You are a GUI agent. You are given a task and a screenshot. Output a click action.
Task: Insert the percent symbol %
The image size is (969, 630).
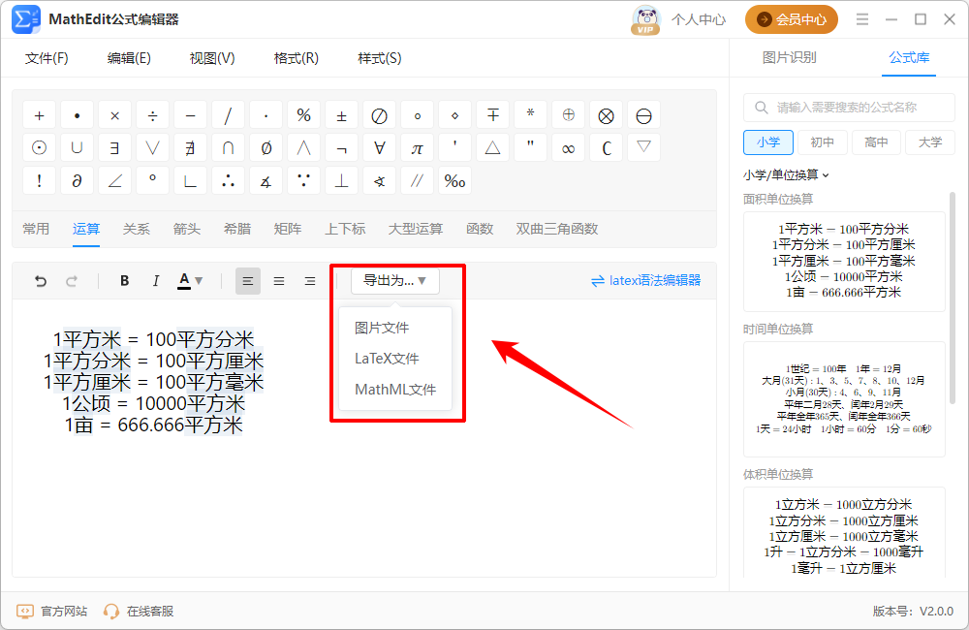click(x=303, y=115)
